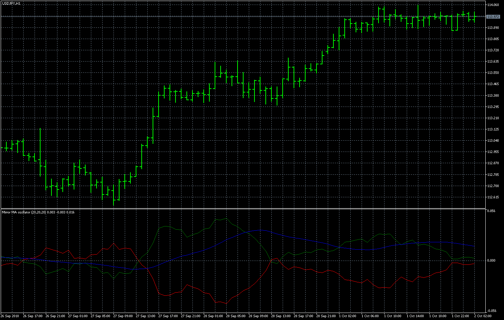Click the 114.060 level on price axis
The width and height of the screenshot is (504, 320).
[x=493, y=5]
